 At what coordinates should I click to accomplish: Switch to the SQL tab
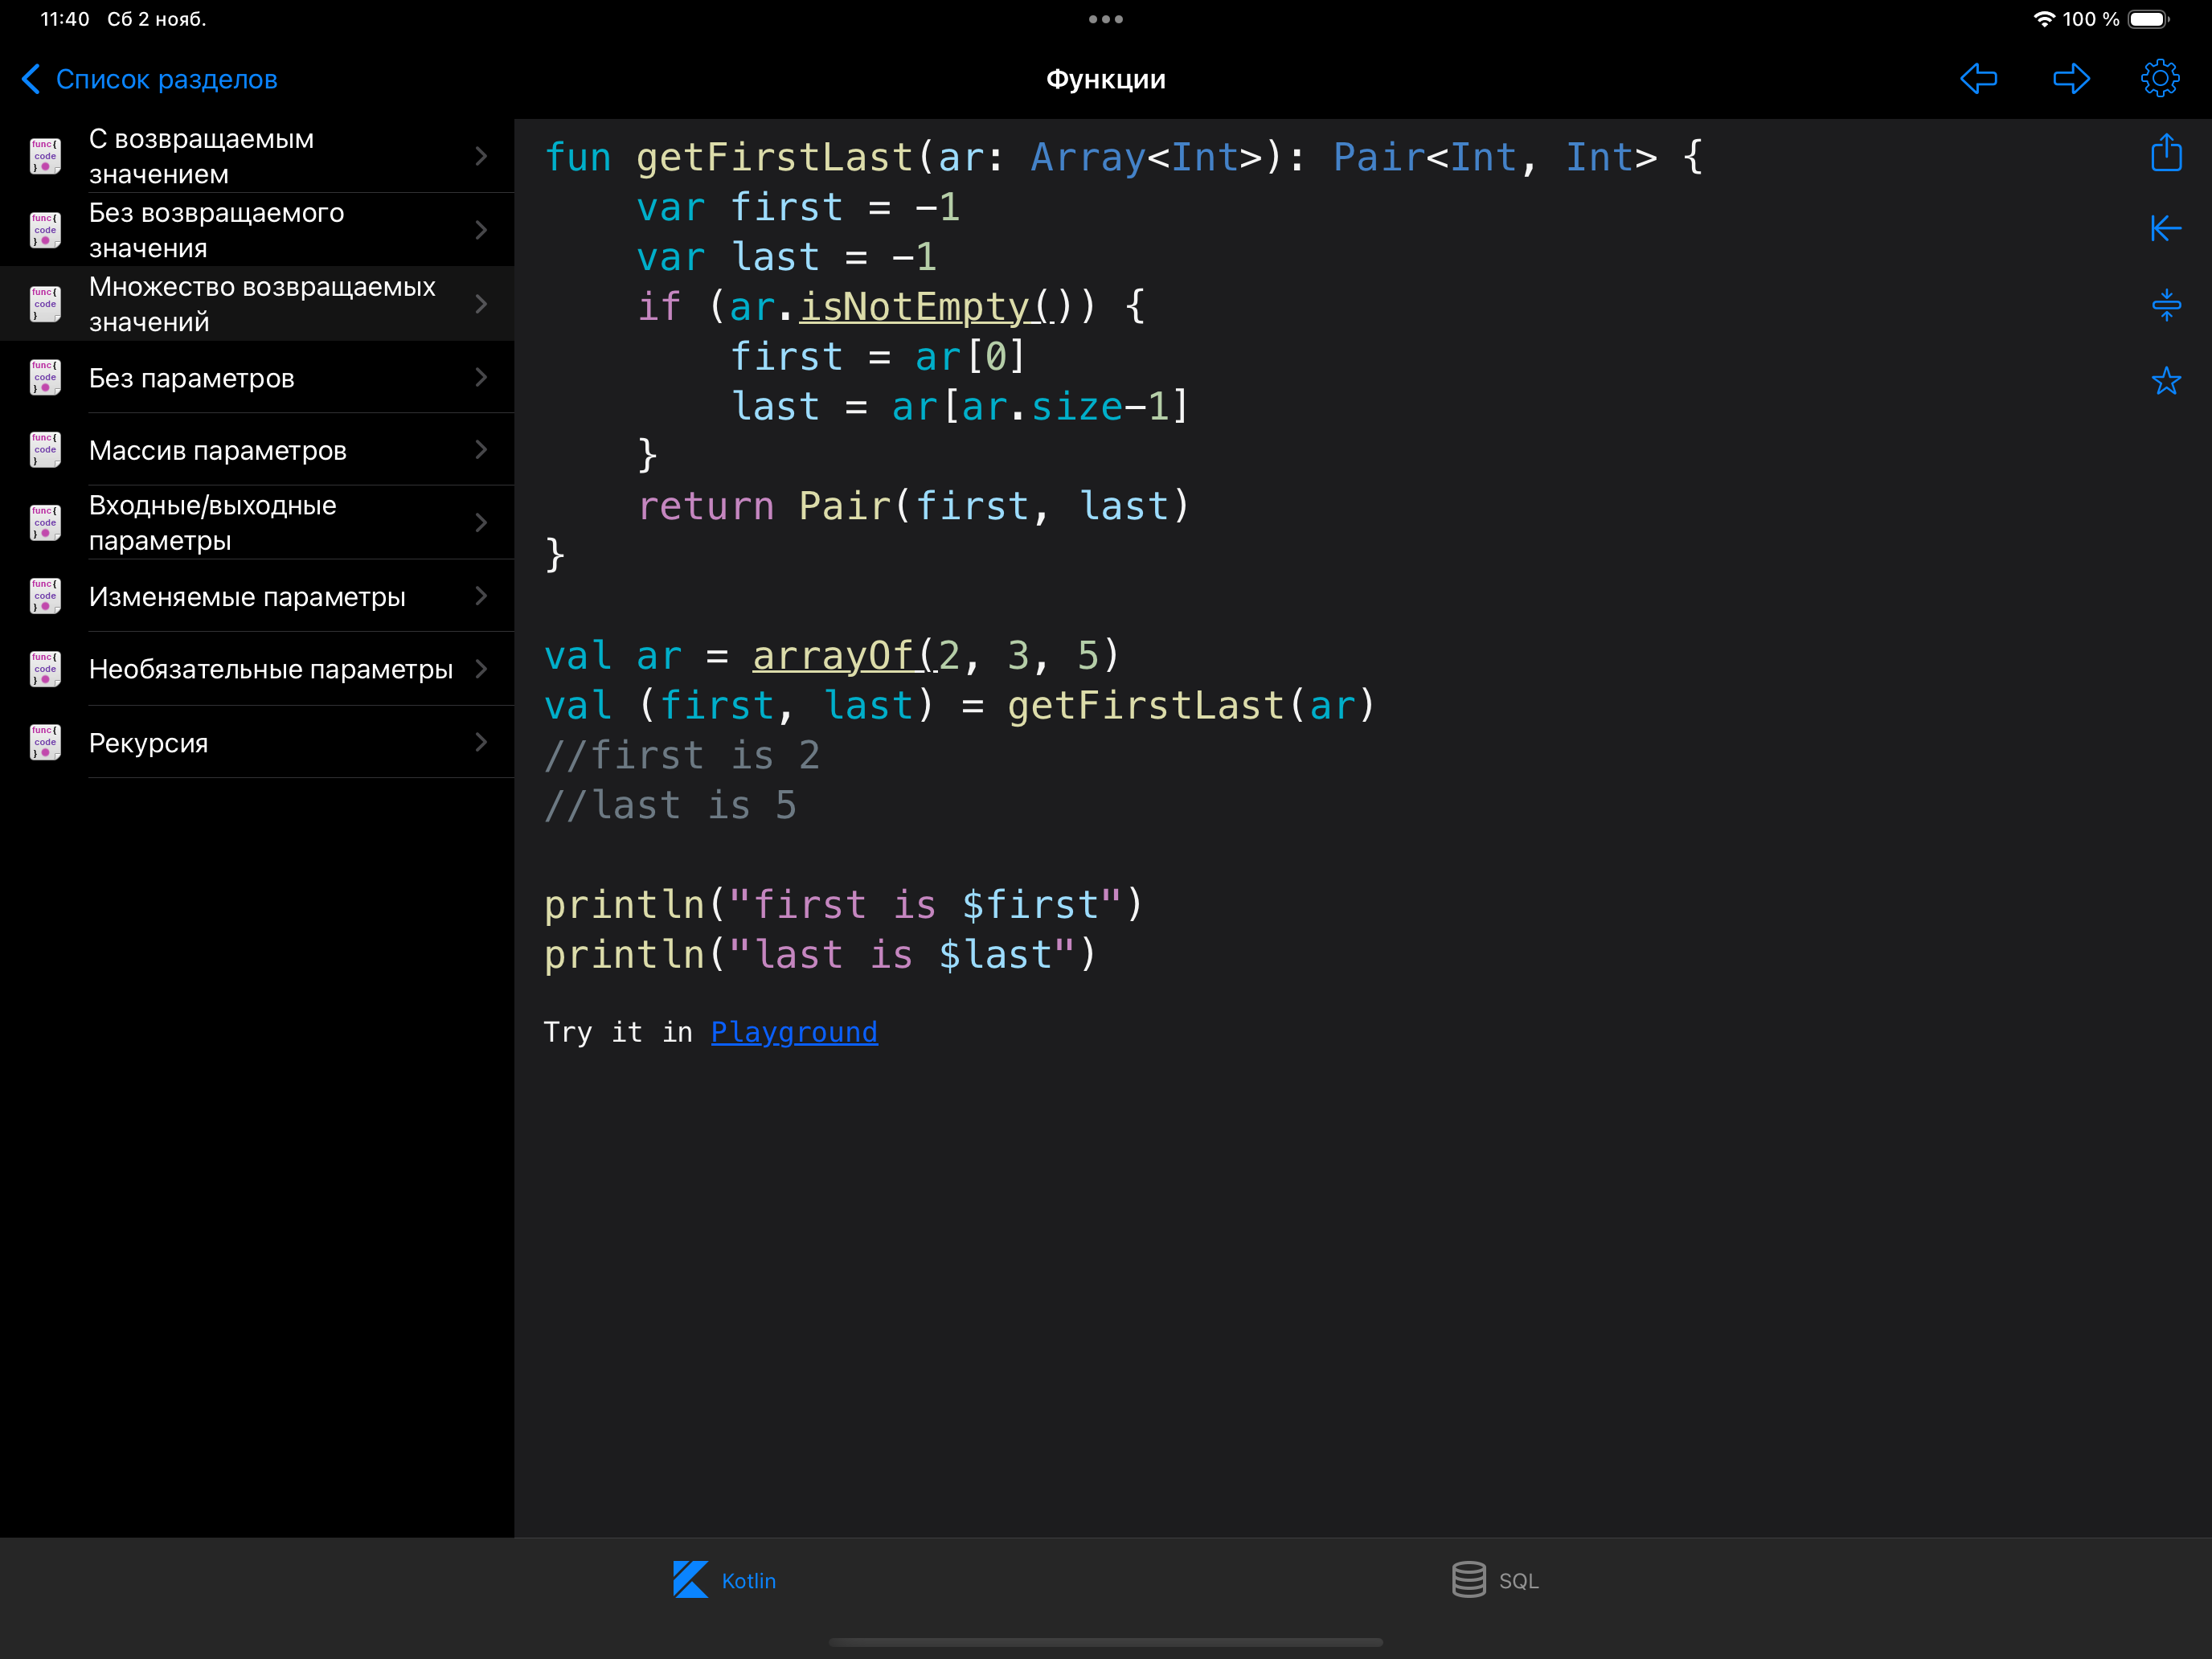coord(1495,1581)
